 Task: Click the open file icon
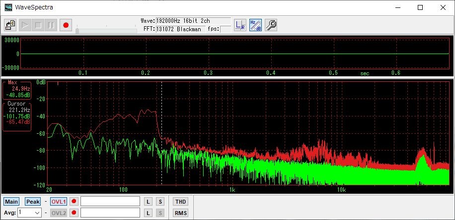click(x=10, y=25)
